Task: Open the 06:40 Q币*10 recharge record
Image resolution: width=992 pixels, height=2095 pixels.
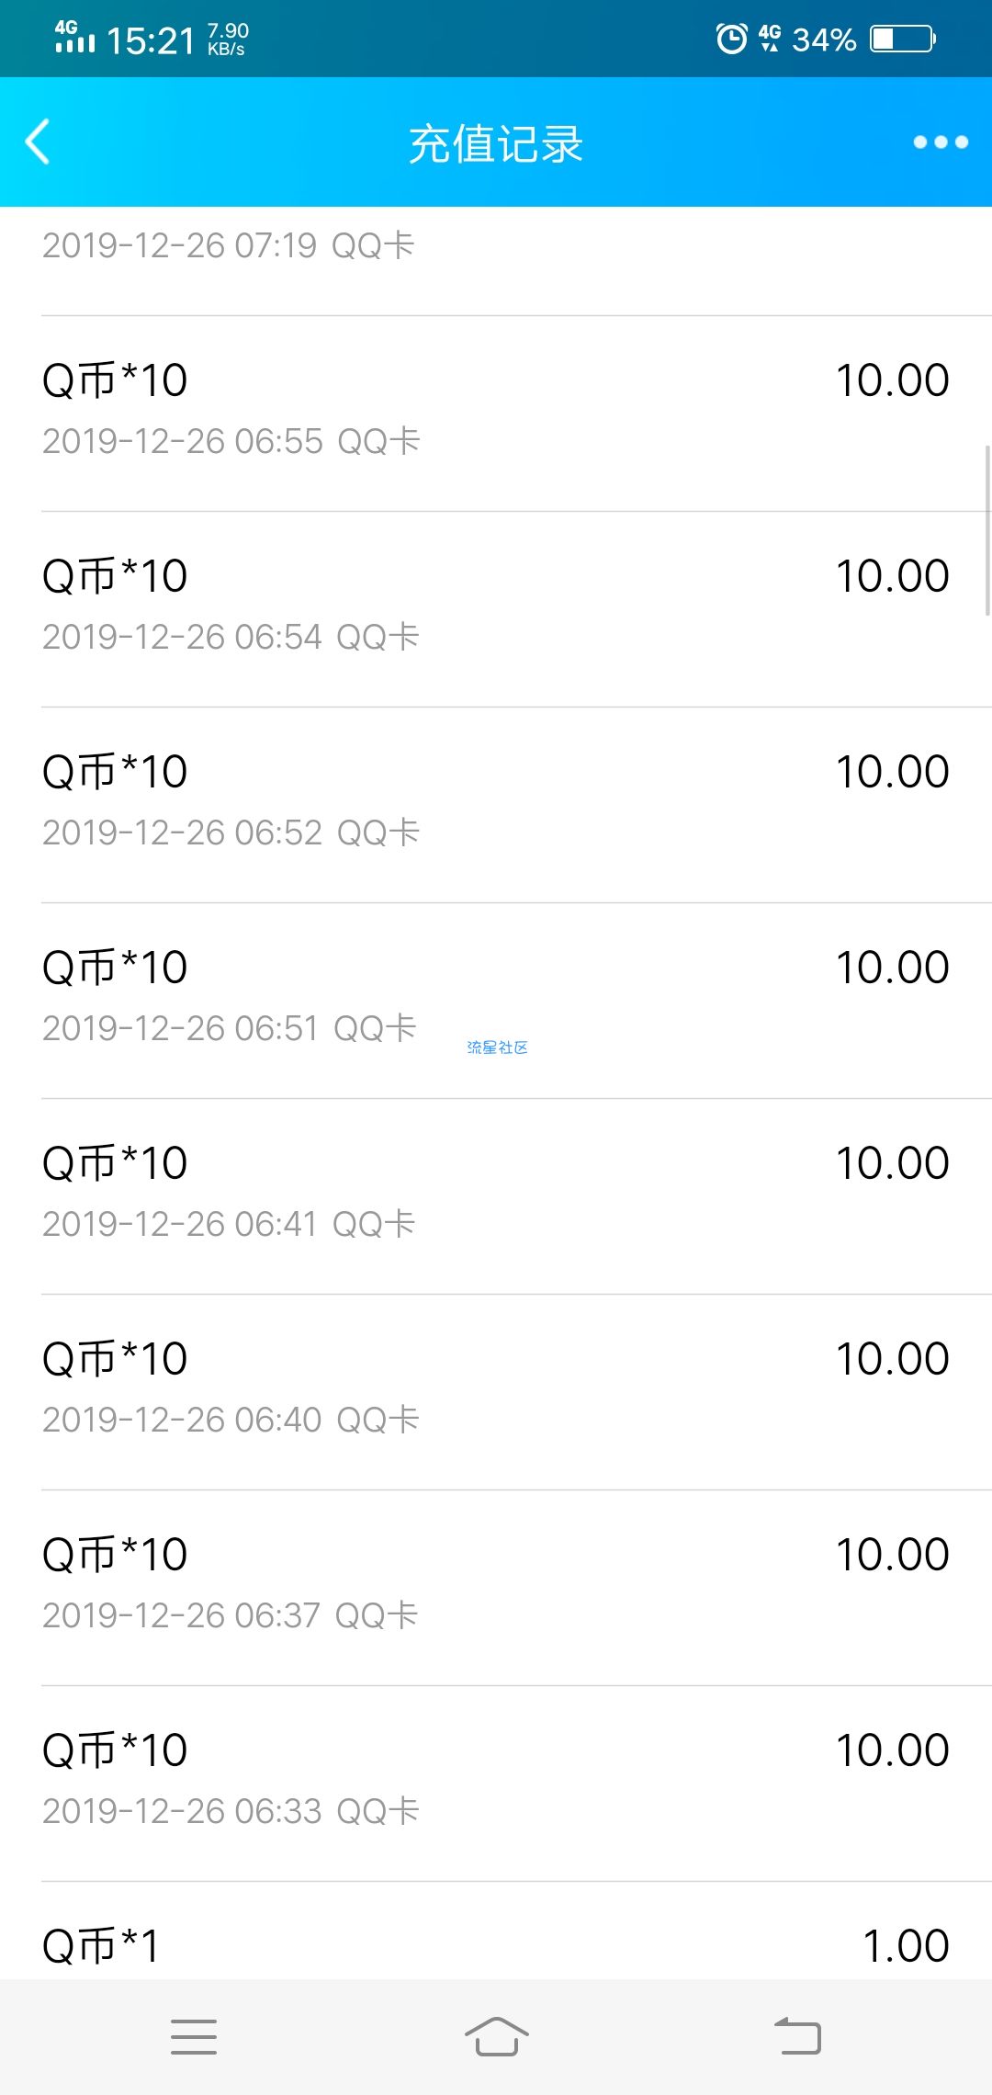Action: click(496, 1392)
